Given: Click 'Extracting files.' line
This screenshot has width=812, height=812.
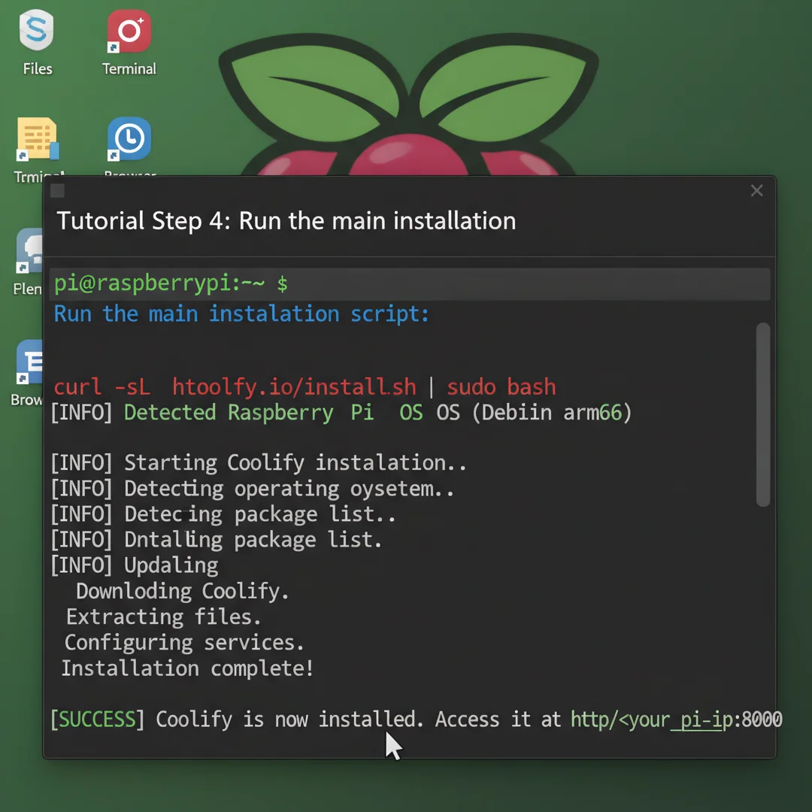Looking at the screenshot, I should point(164,617).
